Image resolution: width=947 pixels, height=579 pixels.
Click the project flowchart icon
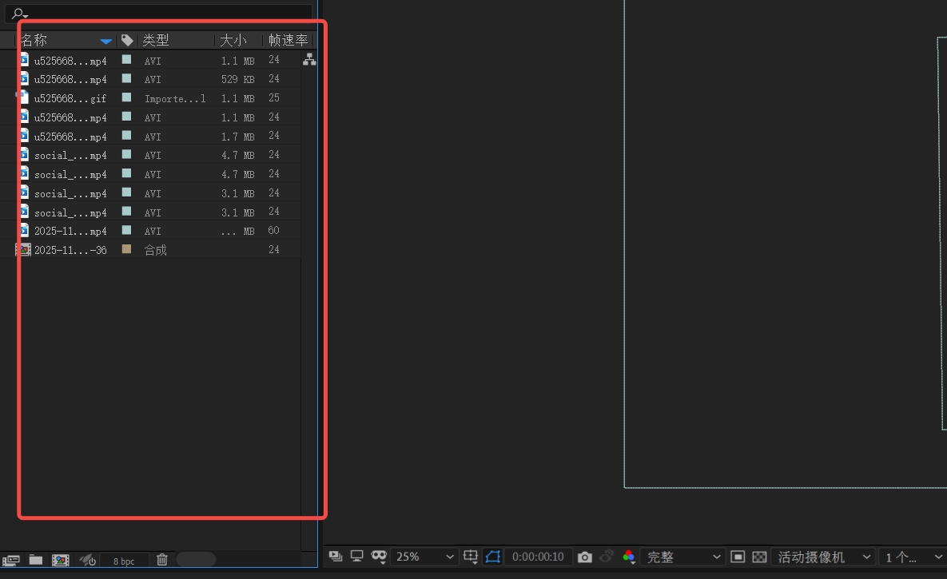[x=309, y=60]
